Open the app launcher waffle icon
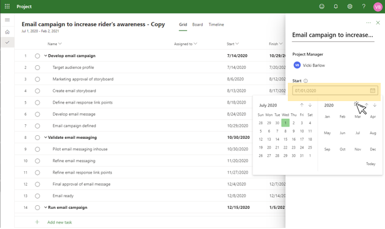The width and height of the screenshot is (385, 229). pos(7,6)
